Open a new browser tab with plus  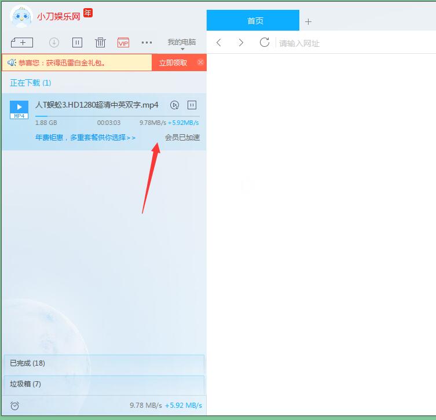point(308,21)
